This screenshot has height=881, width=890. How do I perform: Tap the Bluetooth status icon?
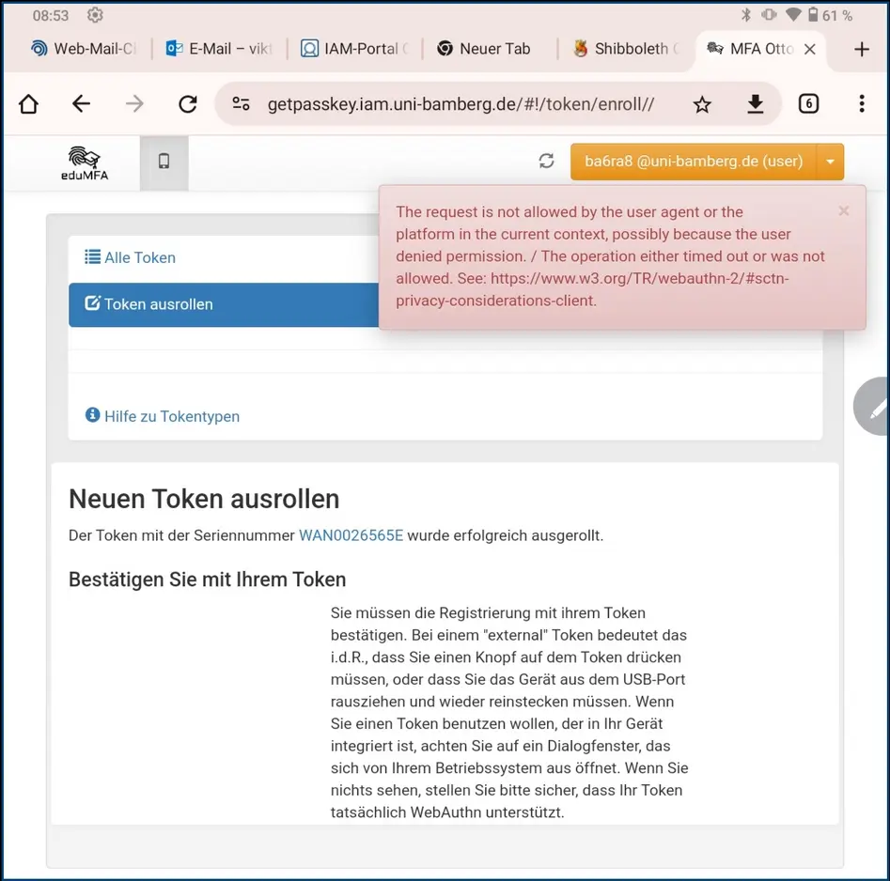pos(746,15)
